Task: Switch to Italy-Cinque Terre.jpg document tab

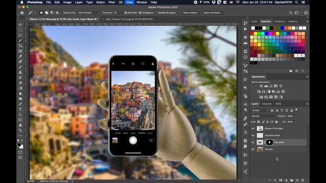Action: click(x=129, y=19)
